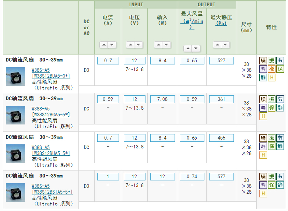Sort 电流 (A) column ascending with up arrow
This screenshot has height=211, width=288.
click(104, 45)
